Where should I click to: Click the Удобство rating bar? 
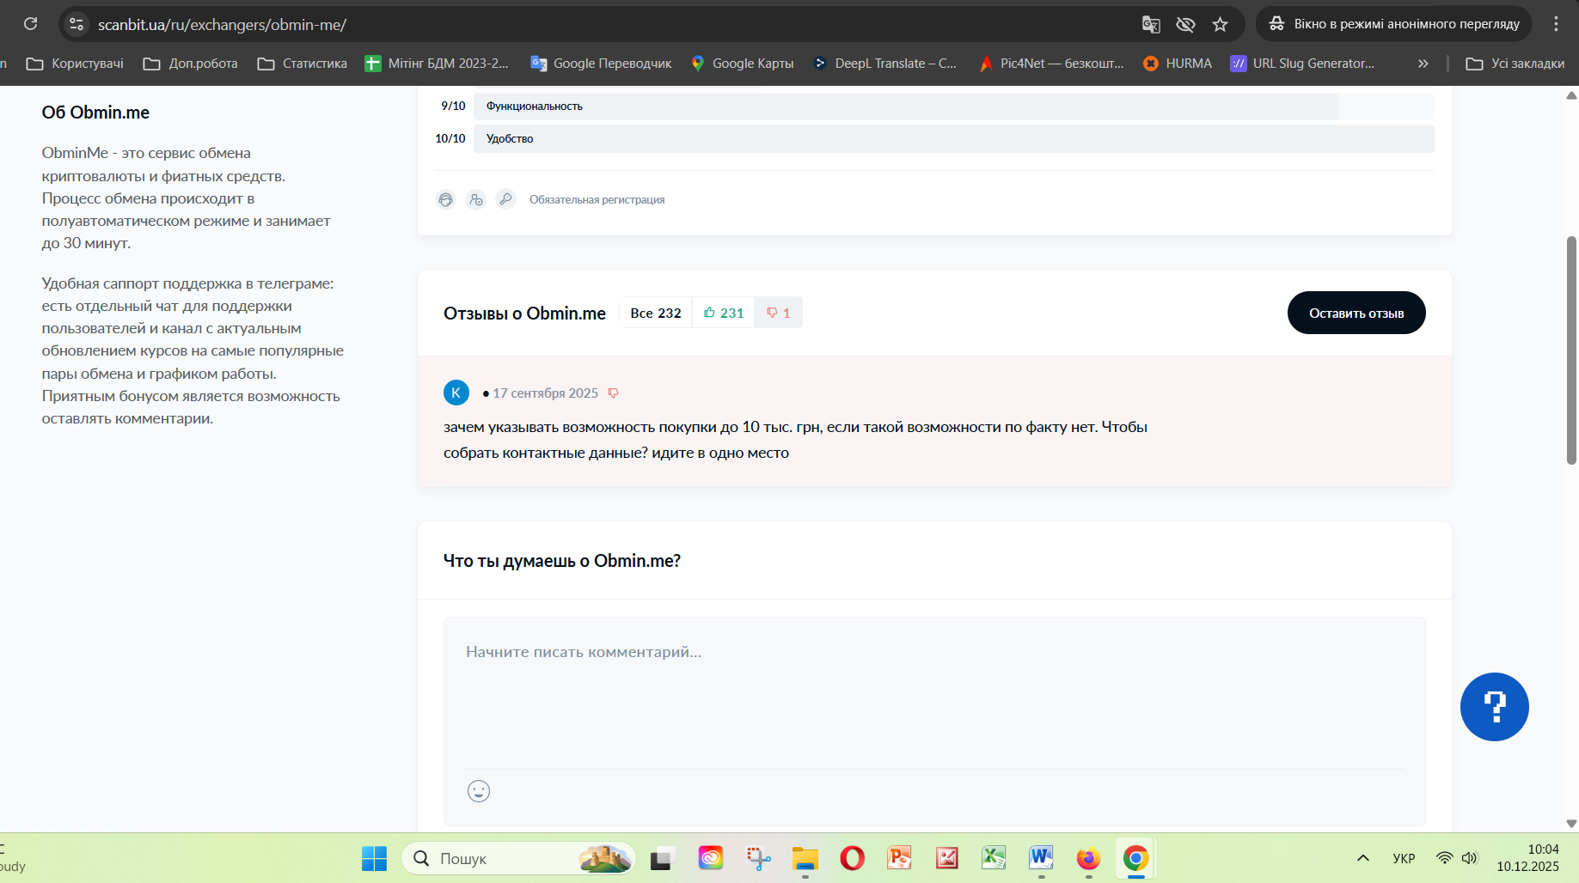tap(953, 138)
